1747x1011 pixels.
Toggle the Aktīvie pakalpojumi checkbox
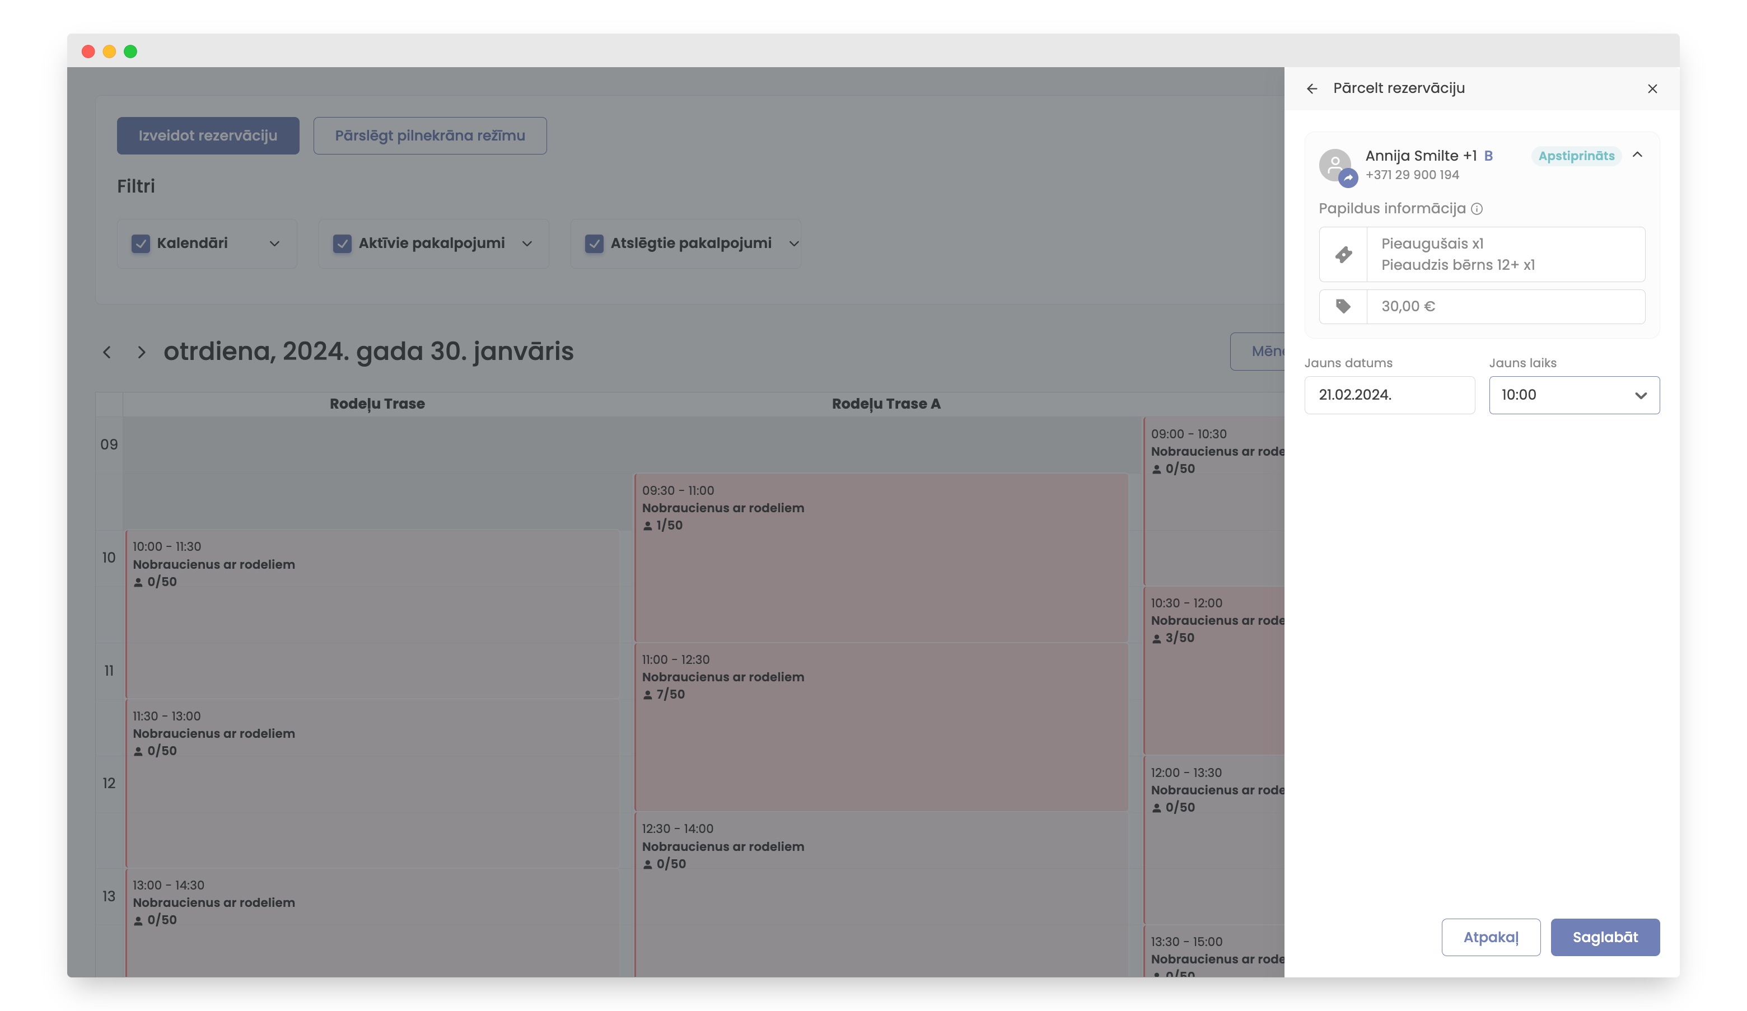click(343, 243)
